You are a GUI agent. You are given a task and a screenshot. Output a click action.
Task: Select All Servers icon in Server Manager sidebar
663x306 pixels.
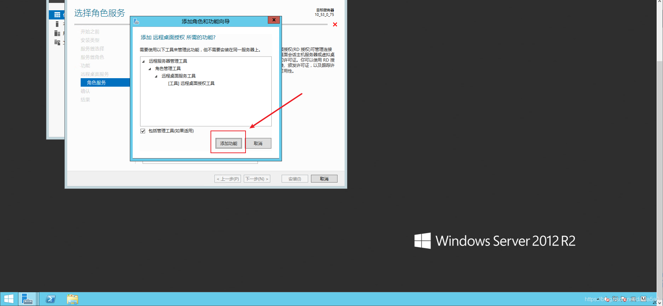[x=57, y=33]
